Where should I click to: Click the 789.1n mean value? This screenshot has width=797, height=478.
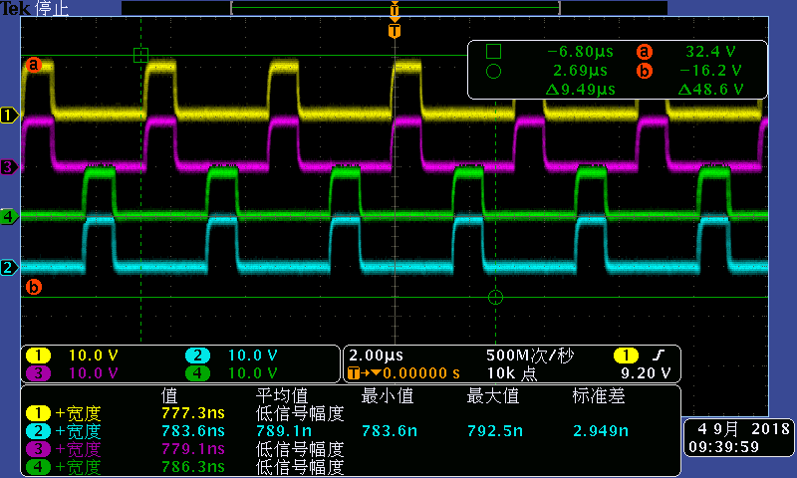coord(284,431)
